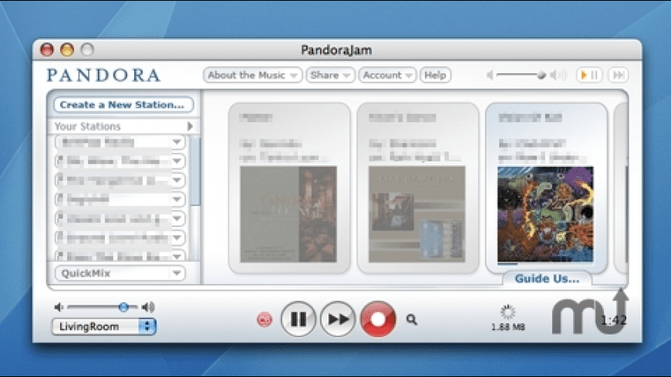
Task: Select the QuickMix station
Action: [120, 273]
